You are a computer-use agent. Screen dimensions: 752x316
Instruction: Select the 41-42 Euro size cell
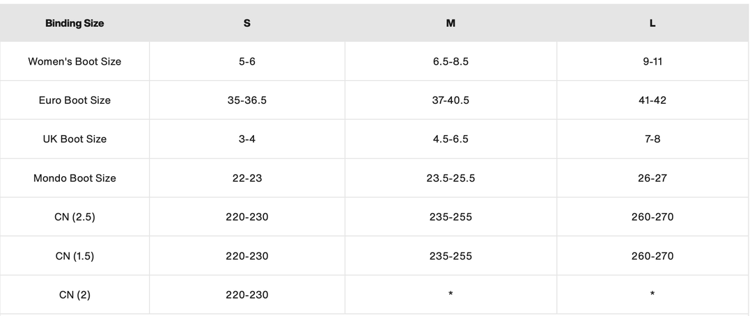[652, 100]
